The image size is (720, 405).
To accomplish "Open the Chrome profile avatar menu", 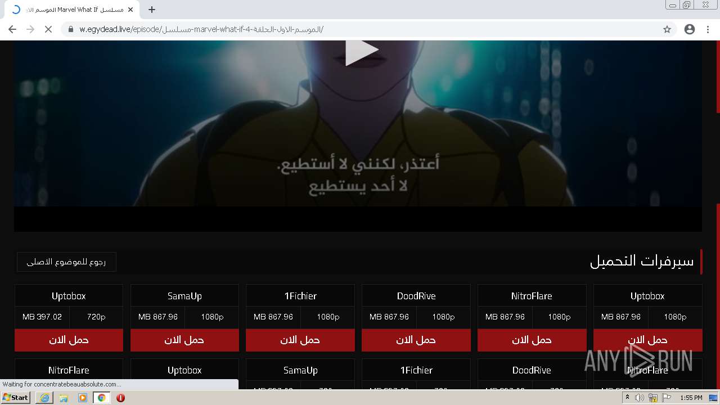I will pyautogui.click(x=690, y=29).
